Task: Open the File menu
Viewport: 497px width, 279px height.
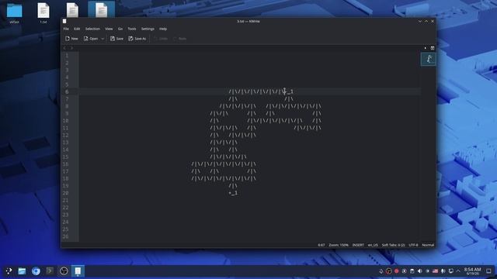Action: pos(66,29)
